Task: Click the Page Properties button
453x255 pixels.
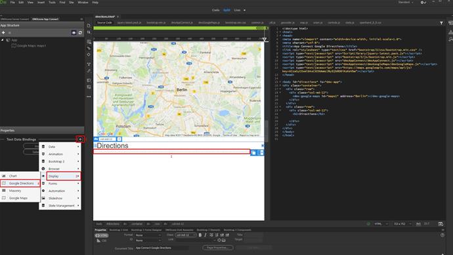Action: (218, 248)
